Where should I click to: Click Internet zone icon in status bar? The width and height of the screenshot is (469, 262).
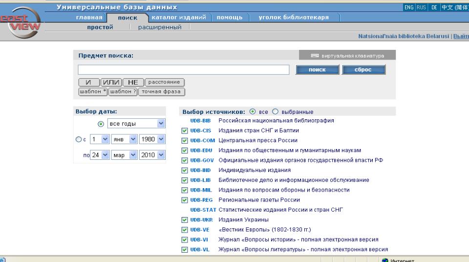(x=385, y=260)
